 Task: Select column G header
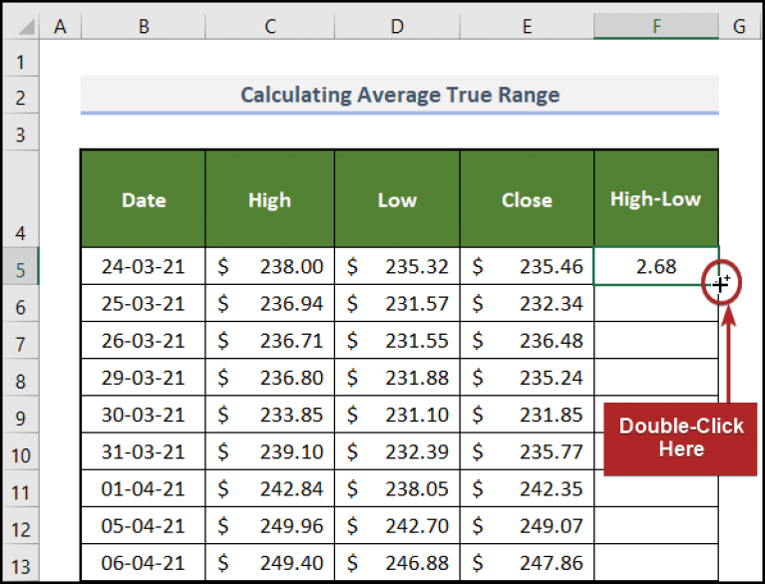(740, 26)
